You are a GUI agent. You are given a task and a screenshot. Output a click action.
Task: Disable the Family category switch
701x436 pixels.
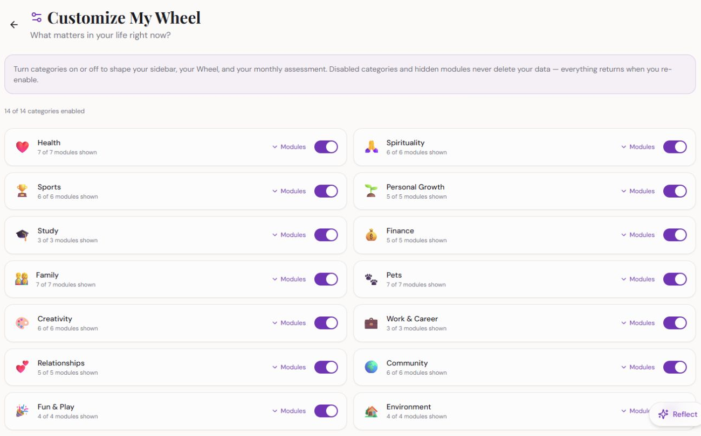point(326,279)
